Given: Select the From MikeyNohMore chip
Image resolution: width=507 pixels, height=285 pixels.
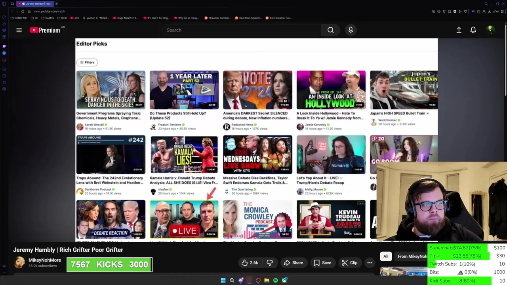Looking at the screenshot, I should coord(412,256).
